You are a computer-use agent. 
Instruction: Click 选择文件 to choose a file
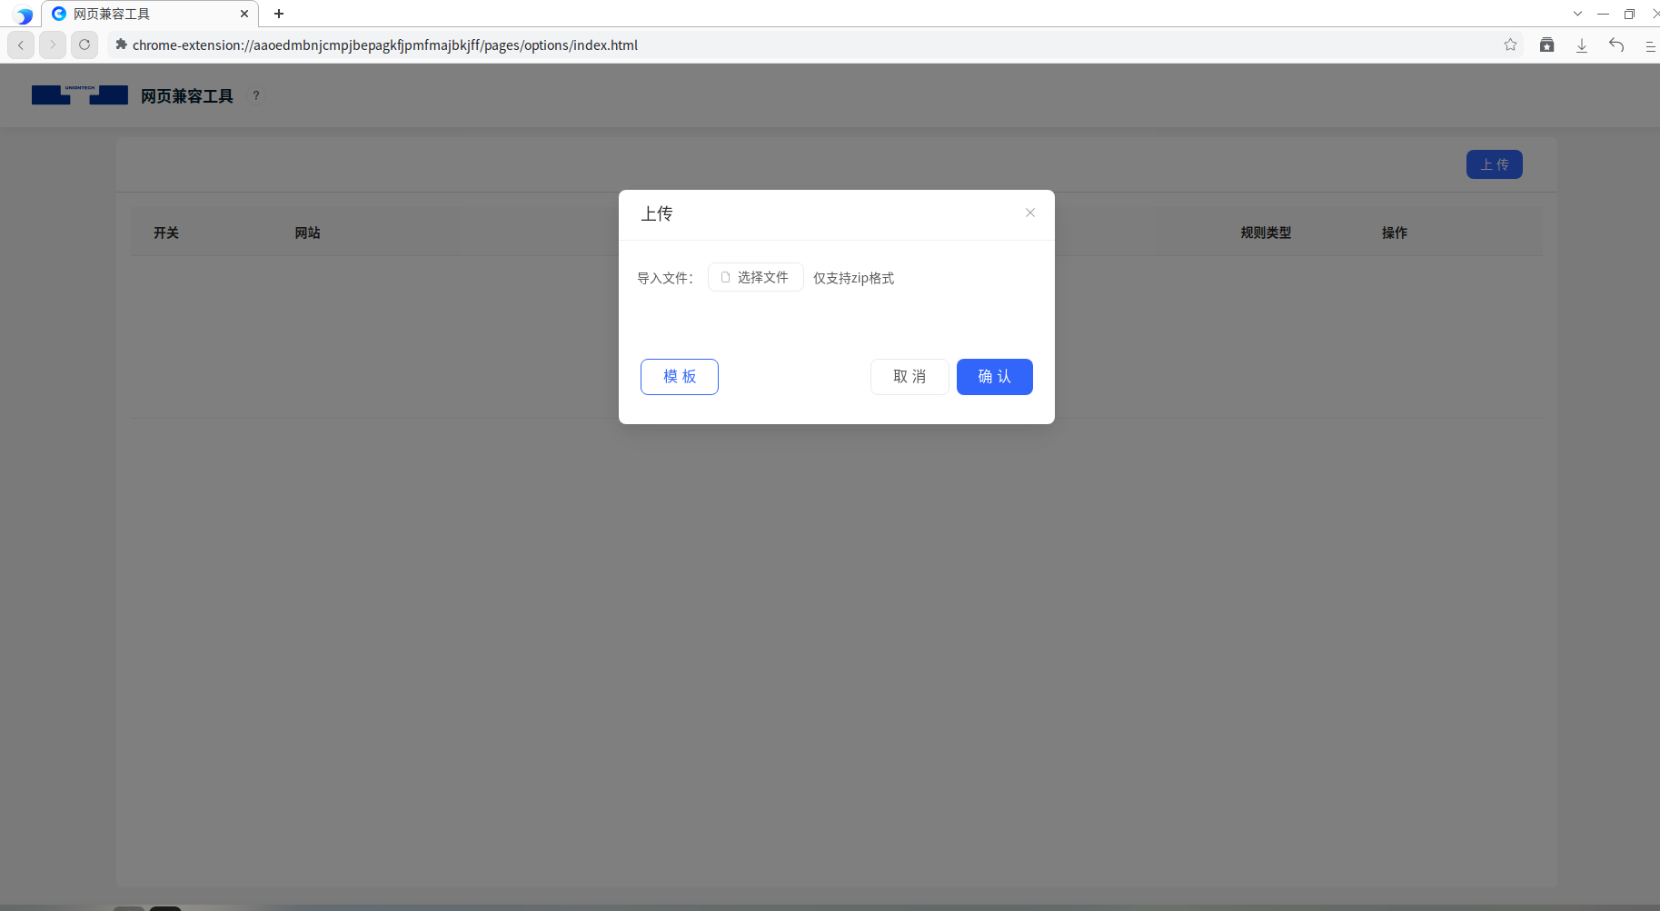point(755,277)
